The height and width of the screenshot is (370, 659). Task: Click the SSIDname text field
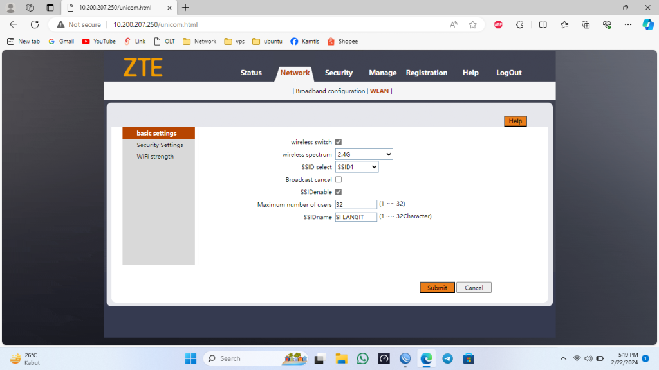(356, 217)
